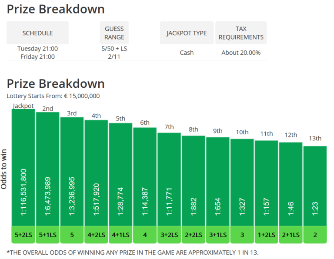This screenshot has height=259, width=334.
Task: Click the 3rd tier label
Action: [x=72, y=113]
